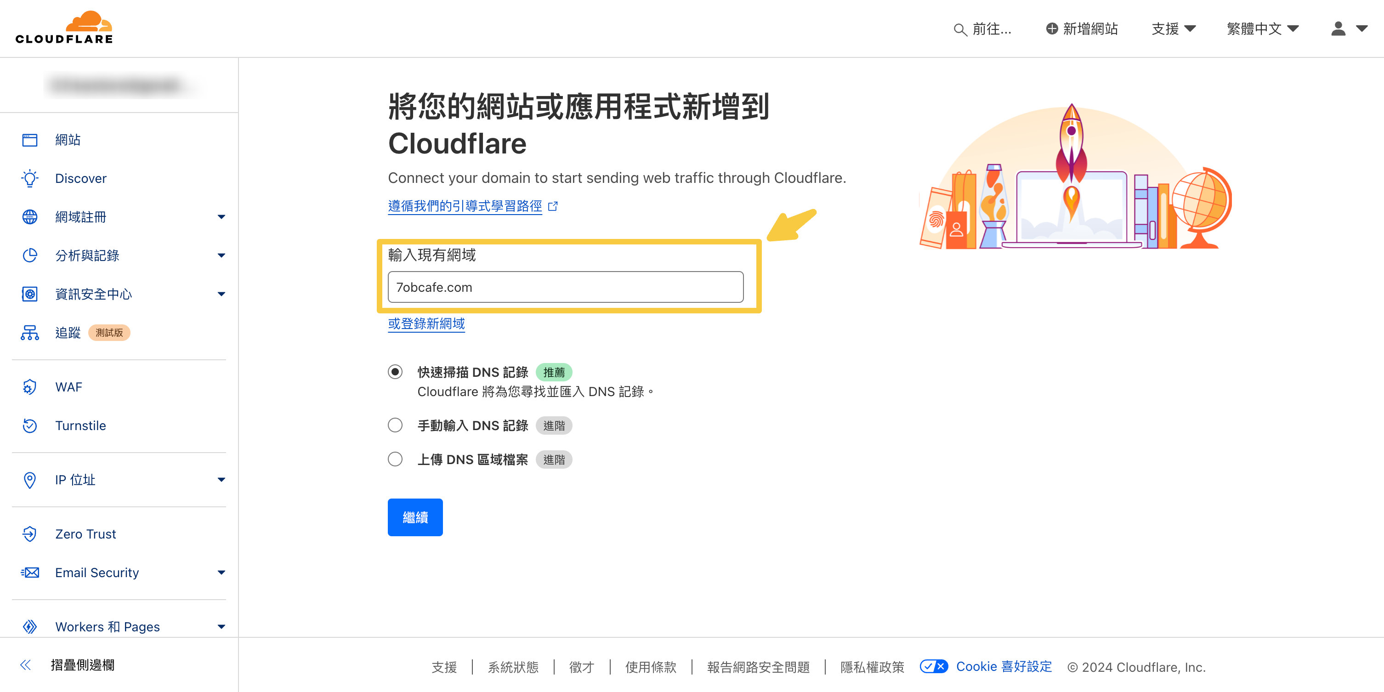Open the 繁體中文 language dropdown
This screenshot has height=692, width=1384.
coord(1263,28)
